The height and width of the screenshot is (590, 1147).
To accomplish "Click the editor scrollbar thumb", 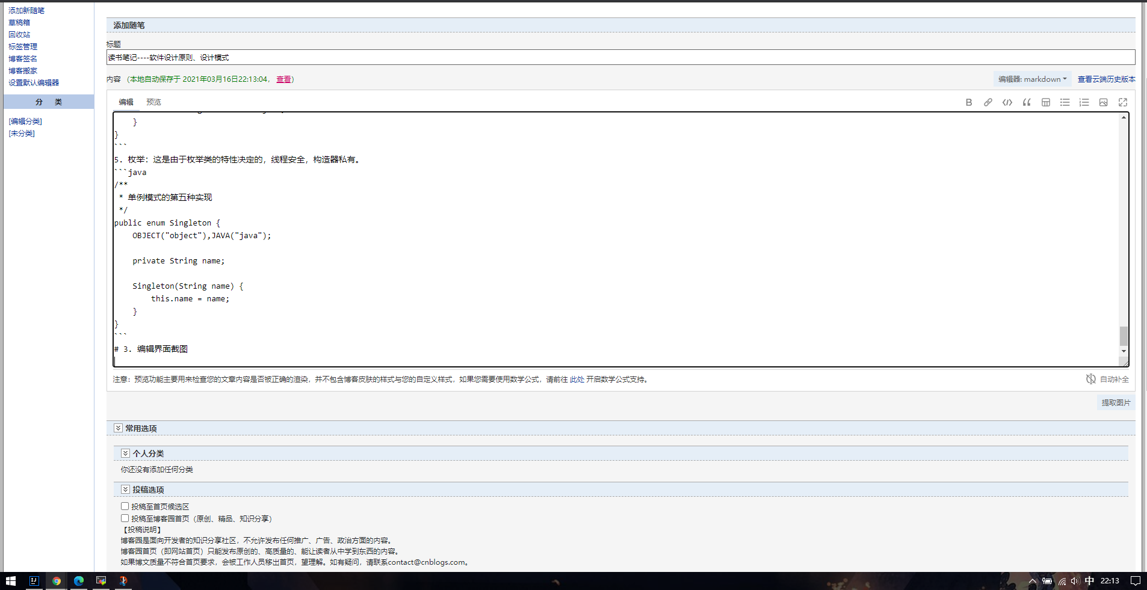I will [1124, 336].
